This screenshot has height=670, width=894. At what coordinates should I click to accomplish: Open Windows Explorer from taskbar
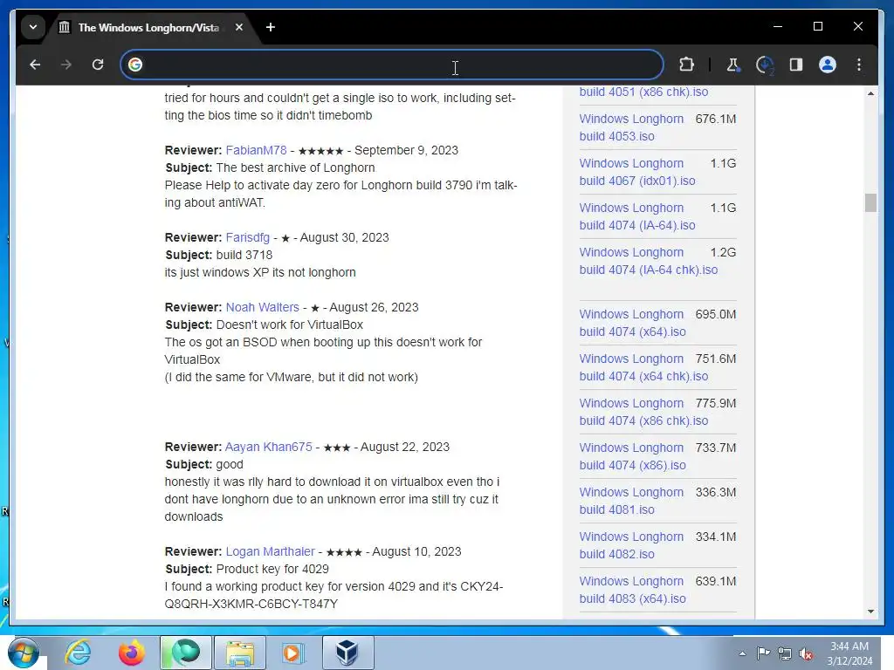240,653
